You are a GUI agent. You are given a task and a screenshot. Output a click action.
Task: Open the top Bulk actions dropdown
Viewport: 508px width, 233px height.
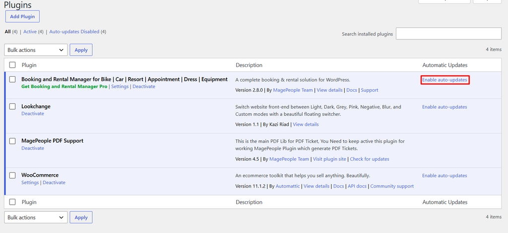tap(36, 50)
